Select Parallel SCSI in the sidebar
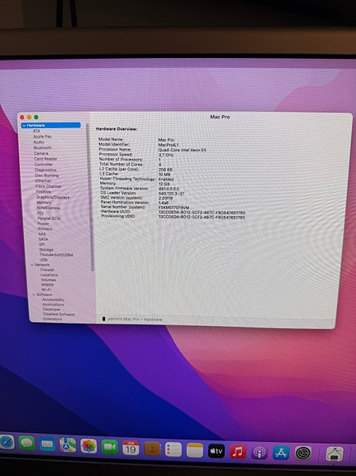 [x=49, y=219]
